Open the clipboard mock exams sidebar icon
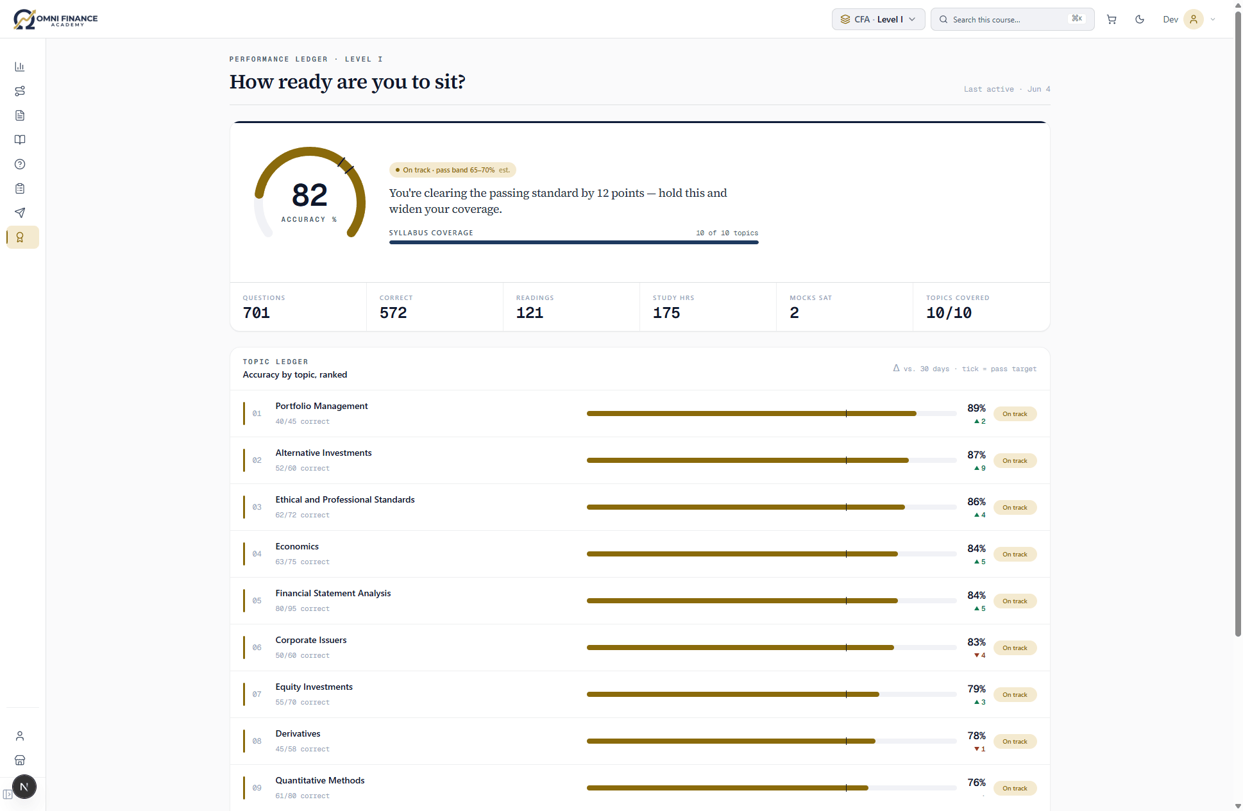Screen dimensions: 1243x811 click(20, 188)
